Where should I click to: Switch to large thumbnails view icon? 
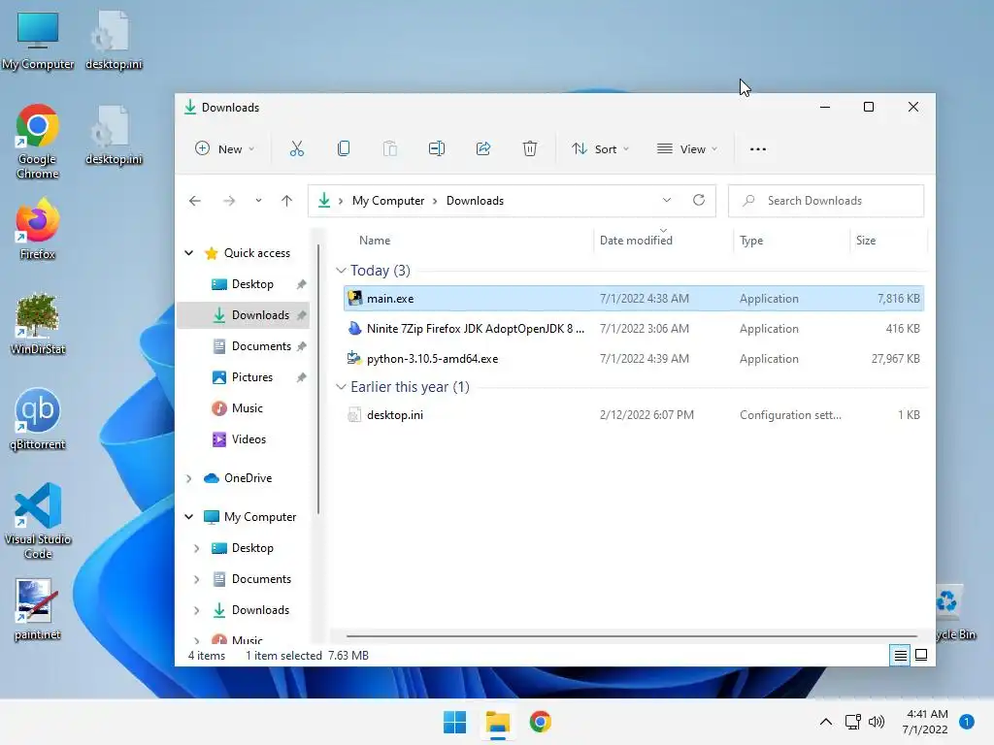[922, 655]
